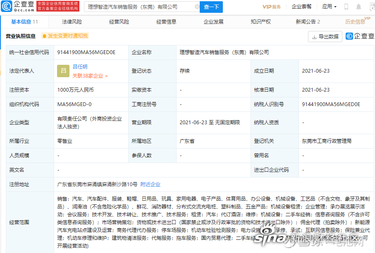The height and width of the screenshot is (253, 375).
Task: Click the registered capital 1000万元人民币
Action: click(75, 90)
